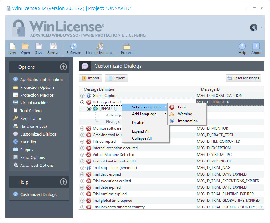The image size is (270, 223).
Task: Open License Manager from the toolbar
Action: [100, 49]
